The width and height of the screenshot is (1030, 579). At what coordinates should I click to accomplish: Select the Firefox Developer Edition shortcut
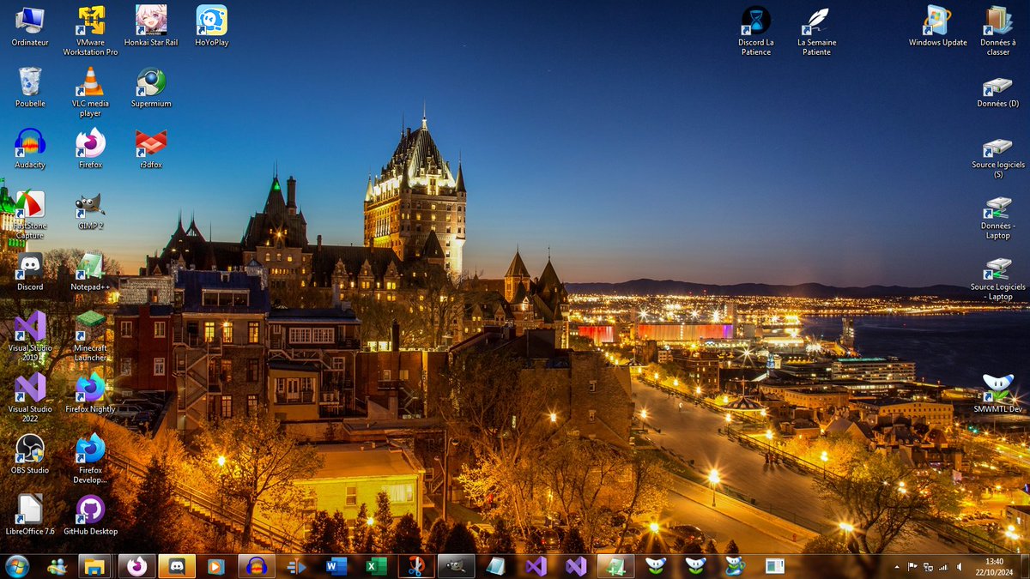90,460
